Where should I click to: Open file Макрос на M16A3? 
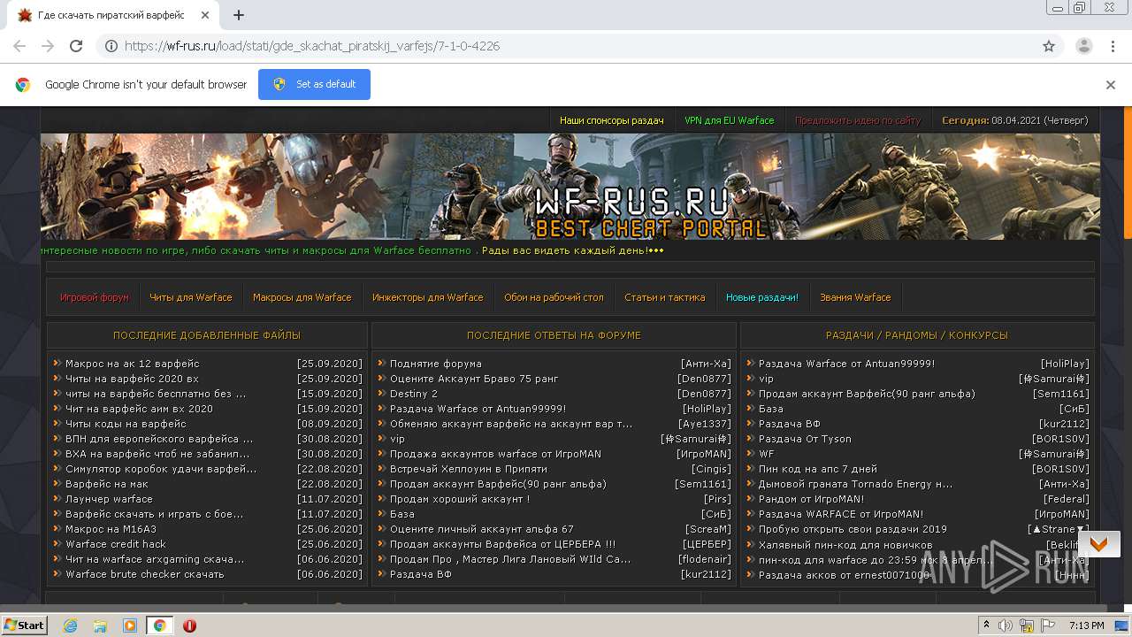pyautogui.click(x=111, y=529)
